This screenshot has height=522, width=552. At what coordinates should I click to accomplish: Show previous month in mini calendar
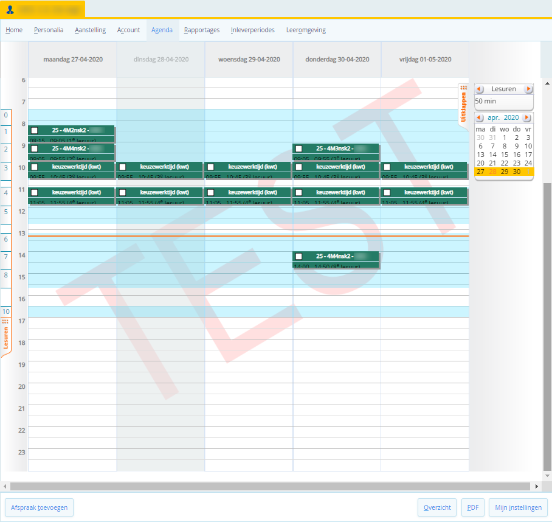[480, 117]
